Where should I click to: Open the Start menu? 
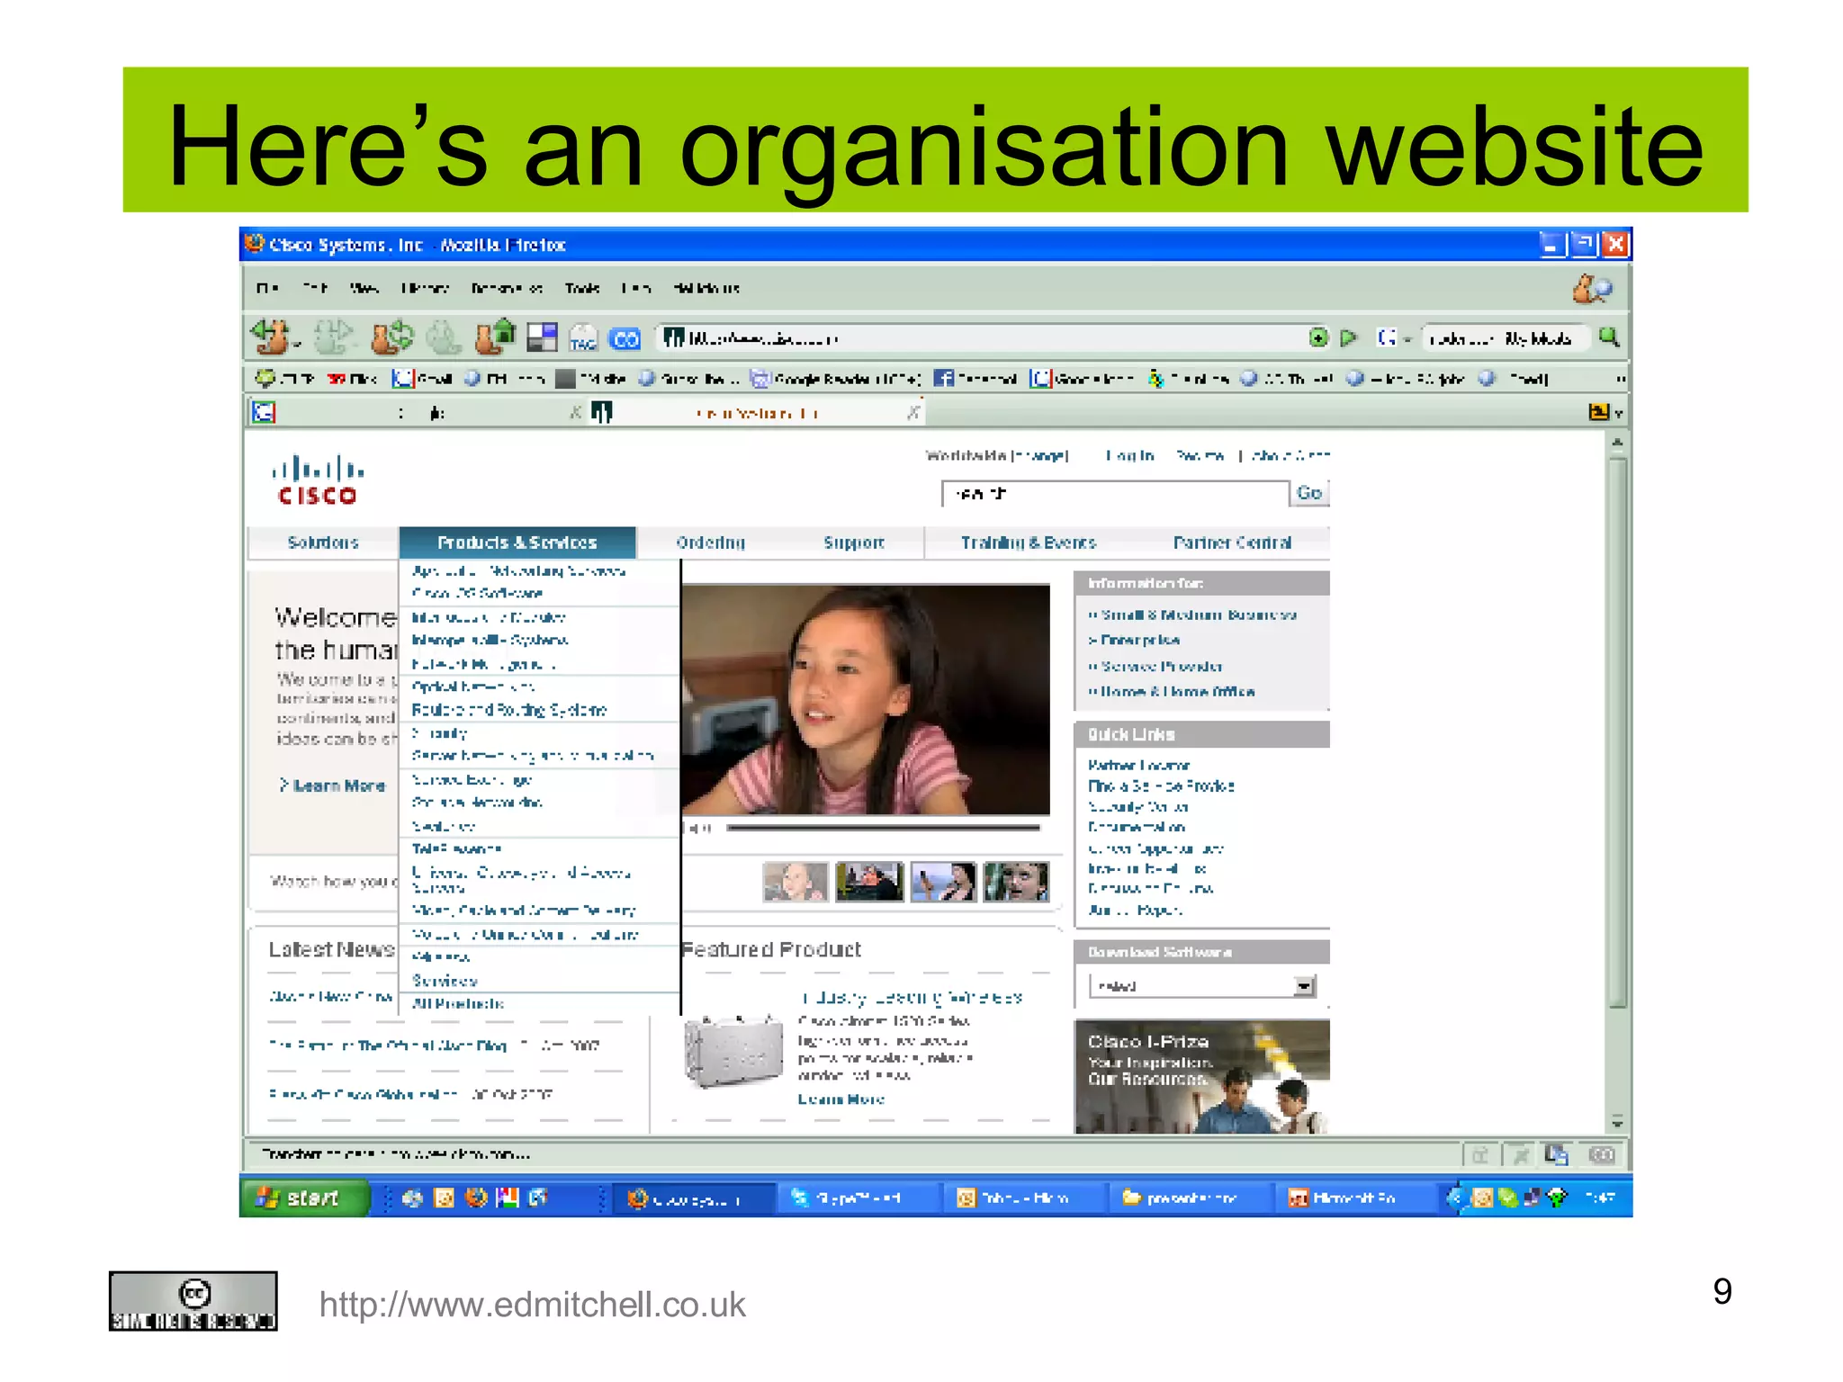(x=305, y=1198)
